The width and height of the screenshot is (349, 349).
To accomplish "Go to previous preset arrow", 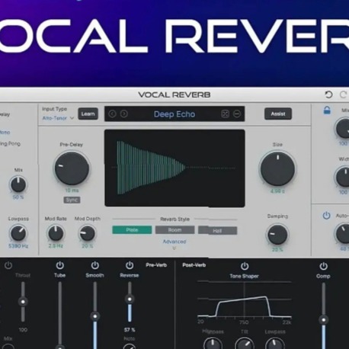I will tap(112, 114).
